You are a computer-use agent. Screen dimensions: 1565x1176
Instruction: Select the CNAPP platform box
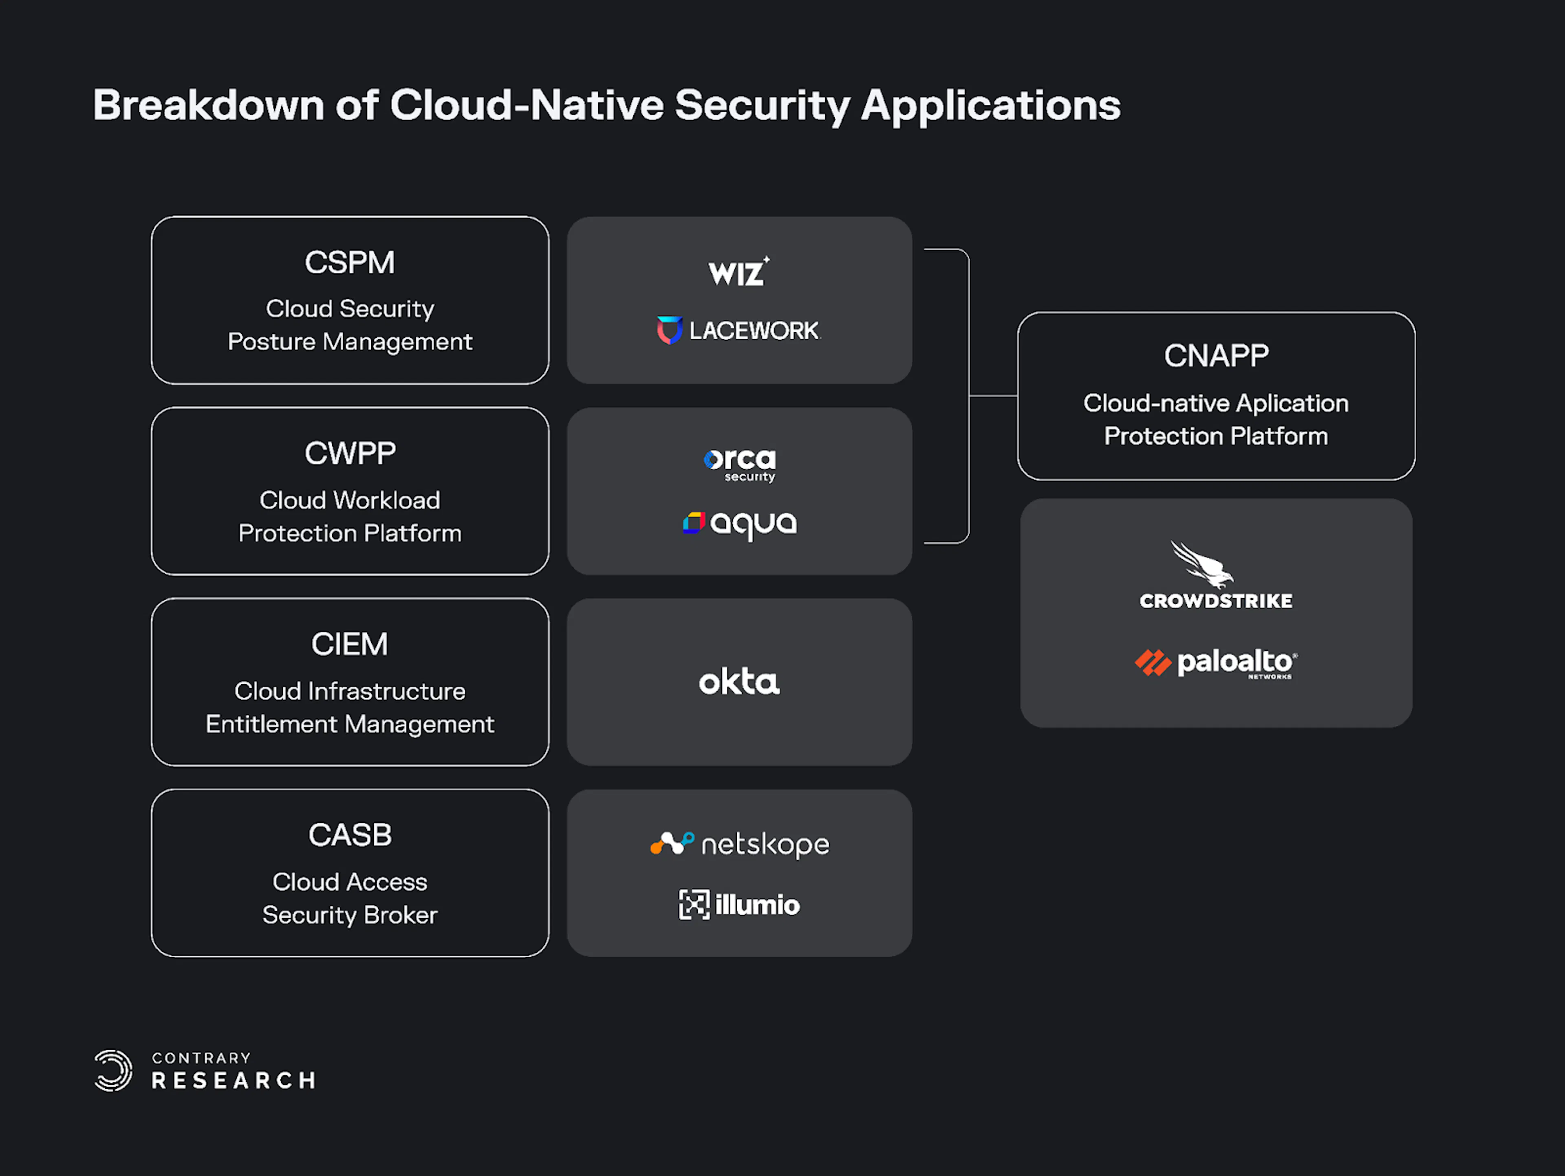pyautogui.click(x=1216, y=396)
